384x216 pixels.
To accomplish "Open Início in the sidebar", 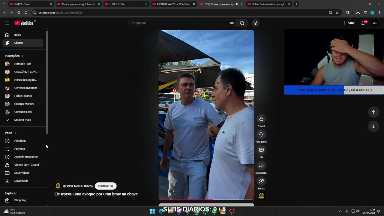I will pos(22,35).
